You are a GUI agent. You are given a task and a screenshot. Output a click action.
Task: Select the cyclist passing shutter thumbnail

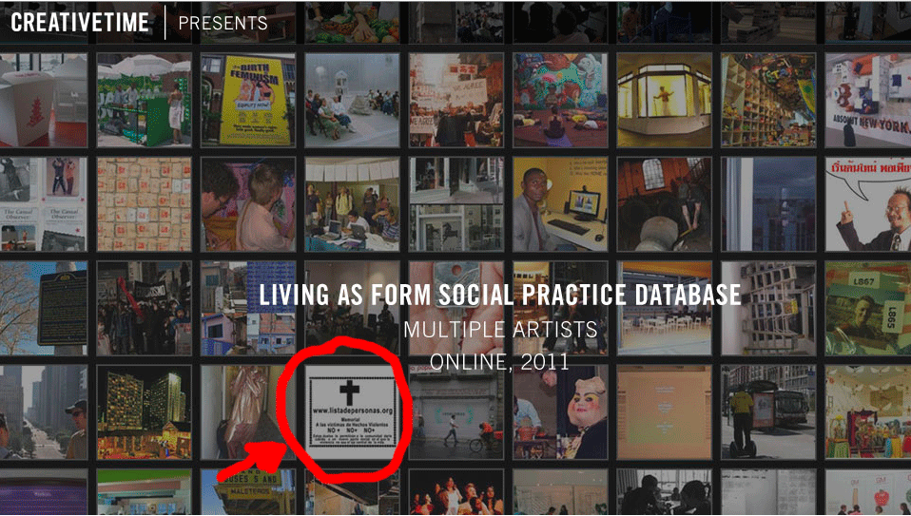(456, 412)
